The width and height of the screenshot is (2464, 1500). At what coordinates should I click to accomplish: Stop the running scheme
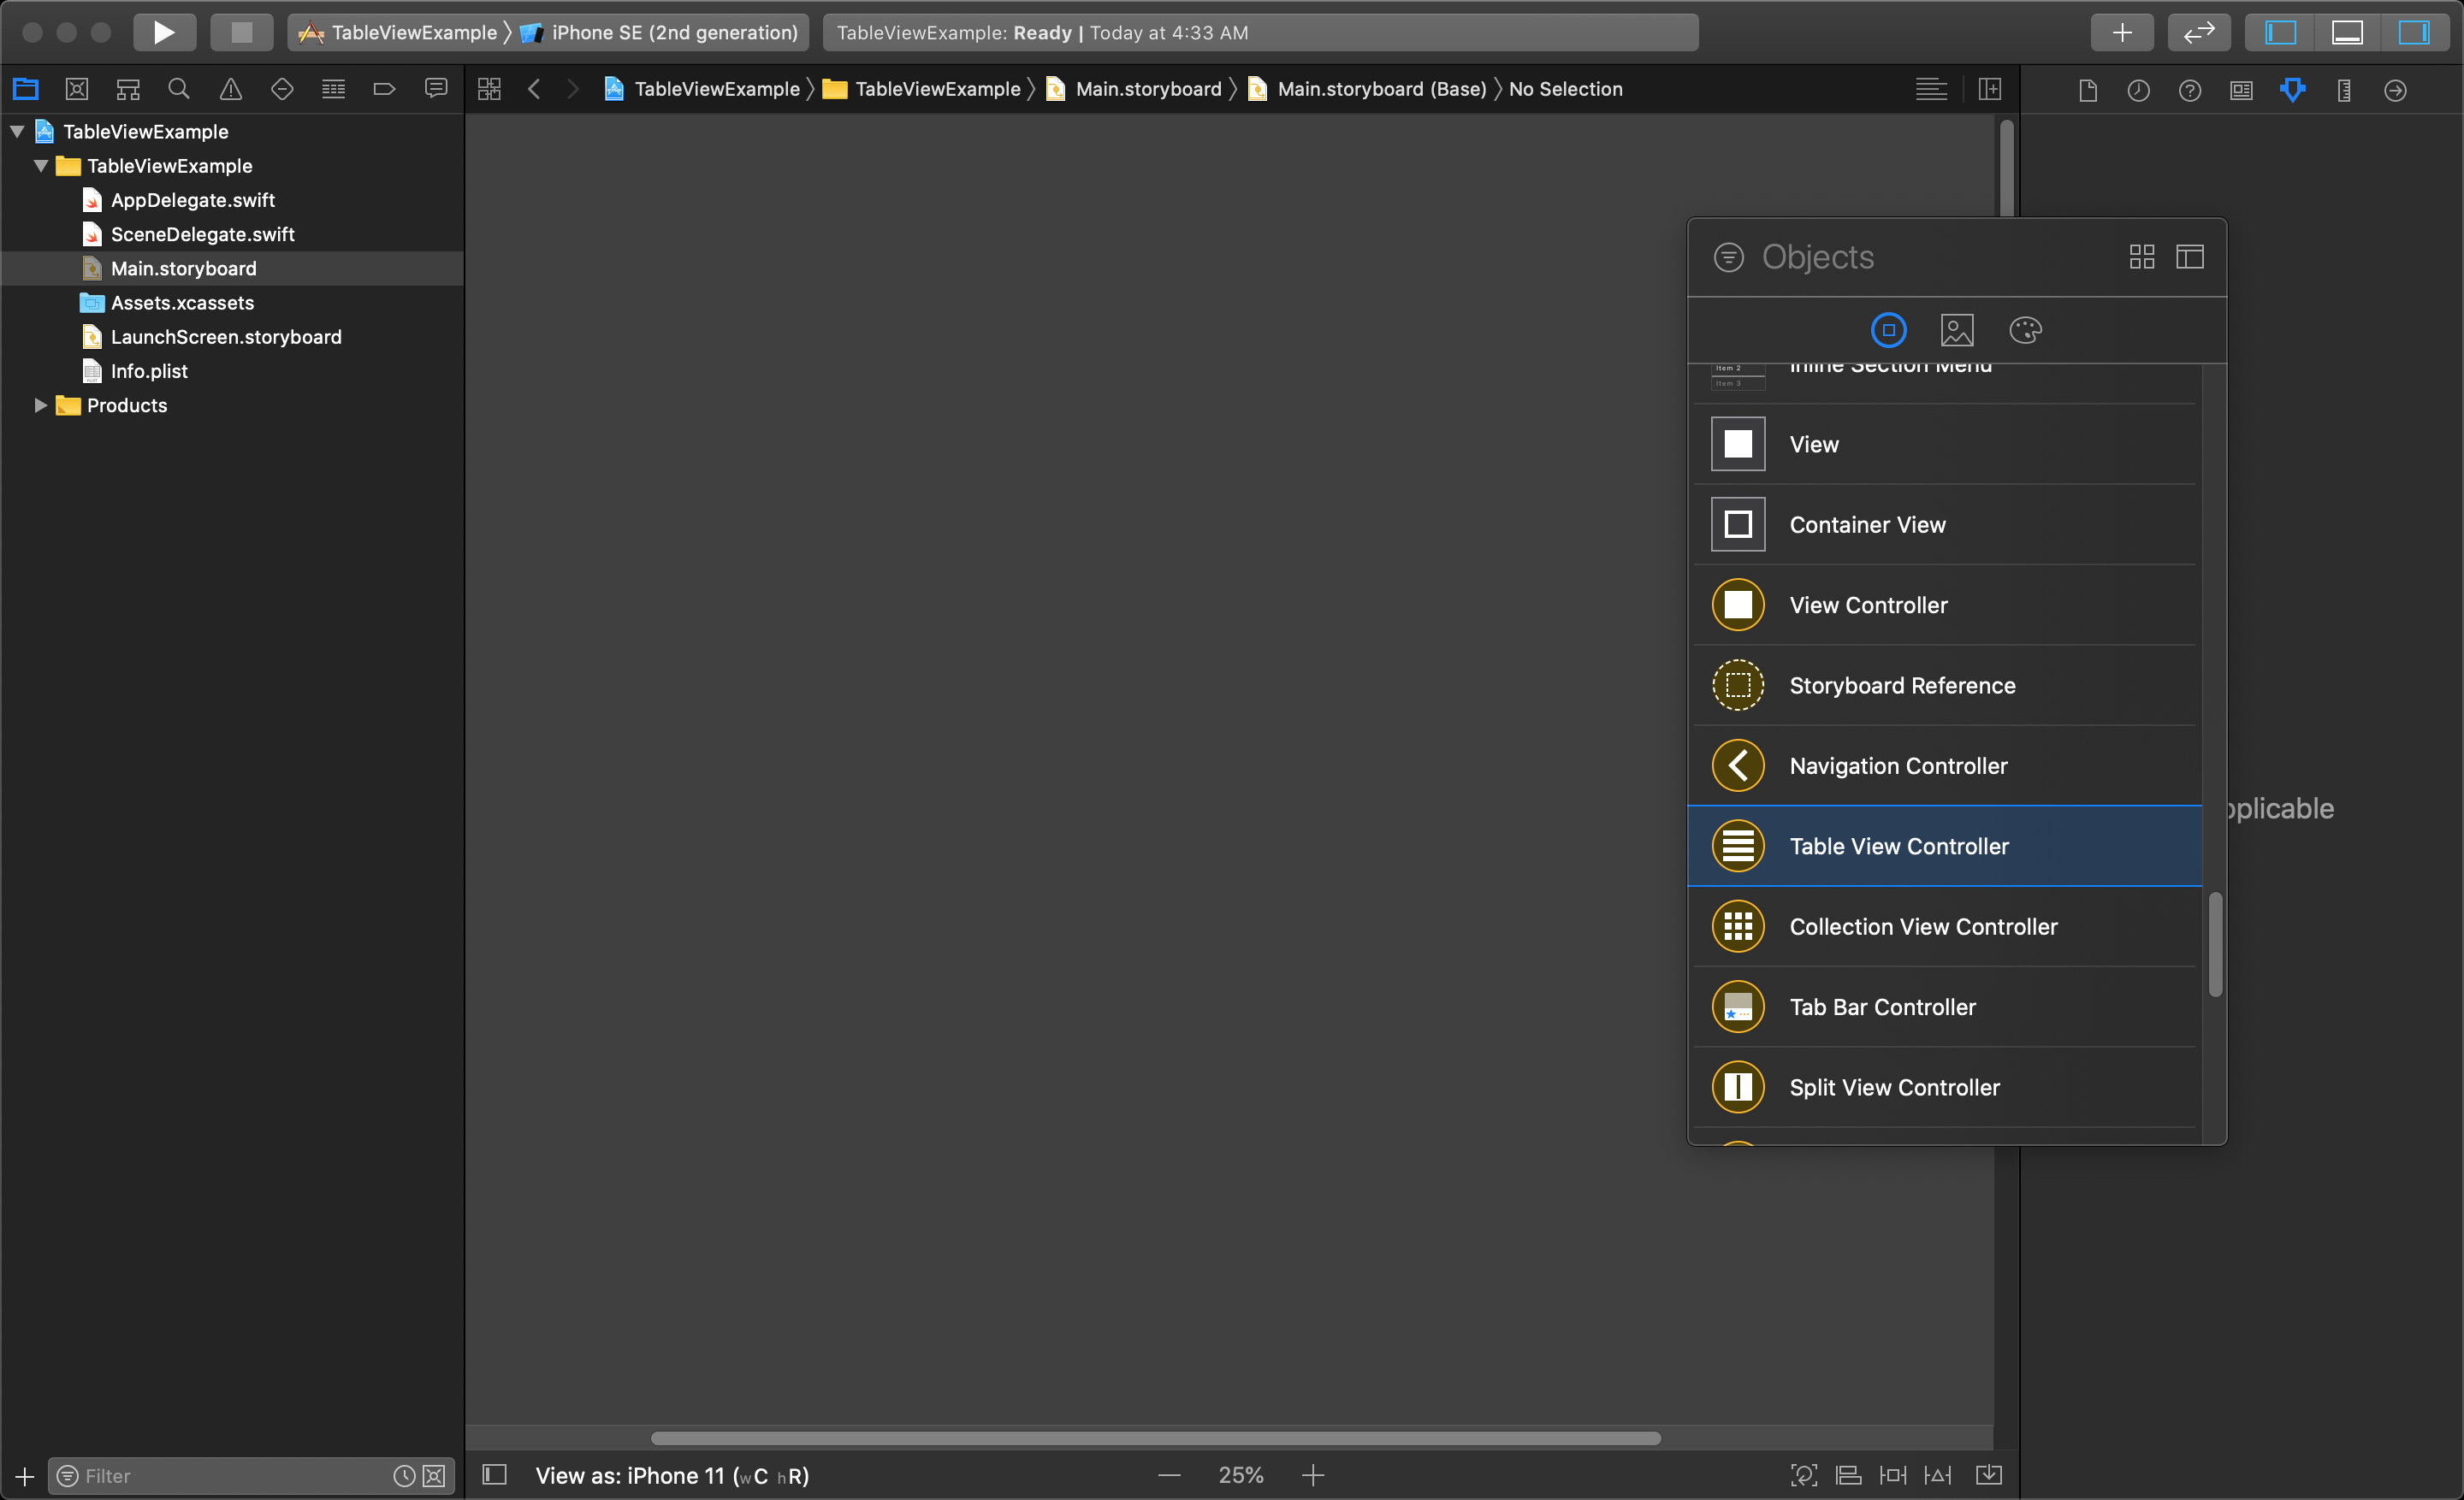click(x=241, y=32)
